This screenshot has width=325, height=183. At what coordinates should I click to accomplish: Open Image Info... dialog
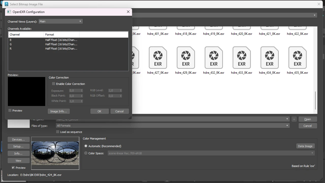pyautogui.click(x=58, y=111)
